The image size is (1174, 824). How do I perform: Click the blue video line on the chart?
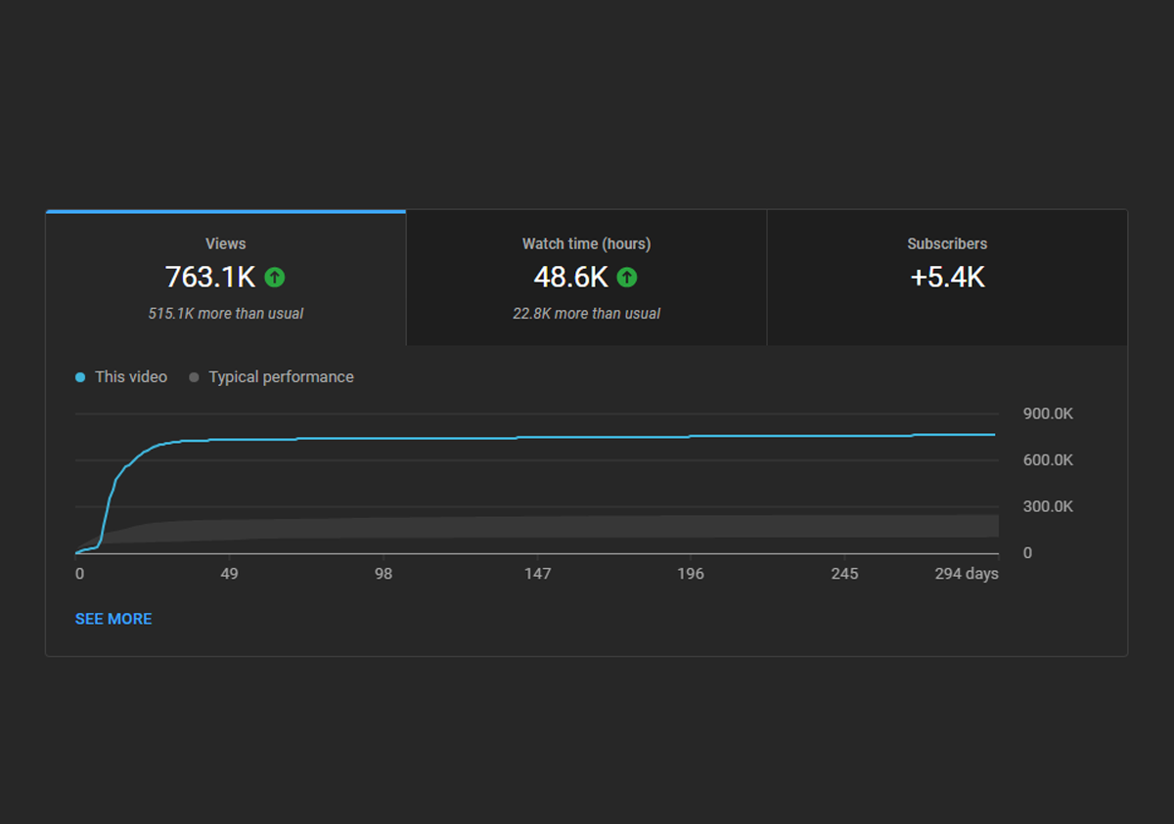[587, 437]
